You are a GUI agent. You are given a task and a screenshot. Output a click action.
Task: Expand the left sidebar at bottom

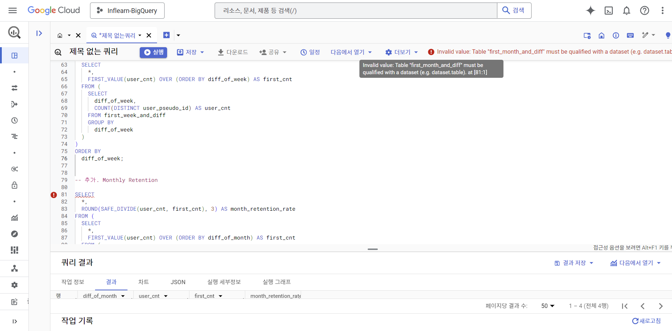(x=14, y=321)
